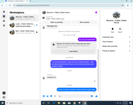
Task: Close the Mauricio browser tab
Action: point(27,1)
